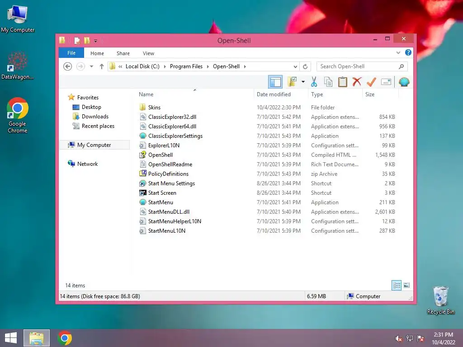
Task: Click the Forward navigation arrow
Action: [80, 66]
